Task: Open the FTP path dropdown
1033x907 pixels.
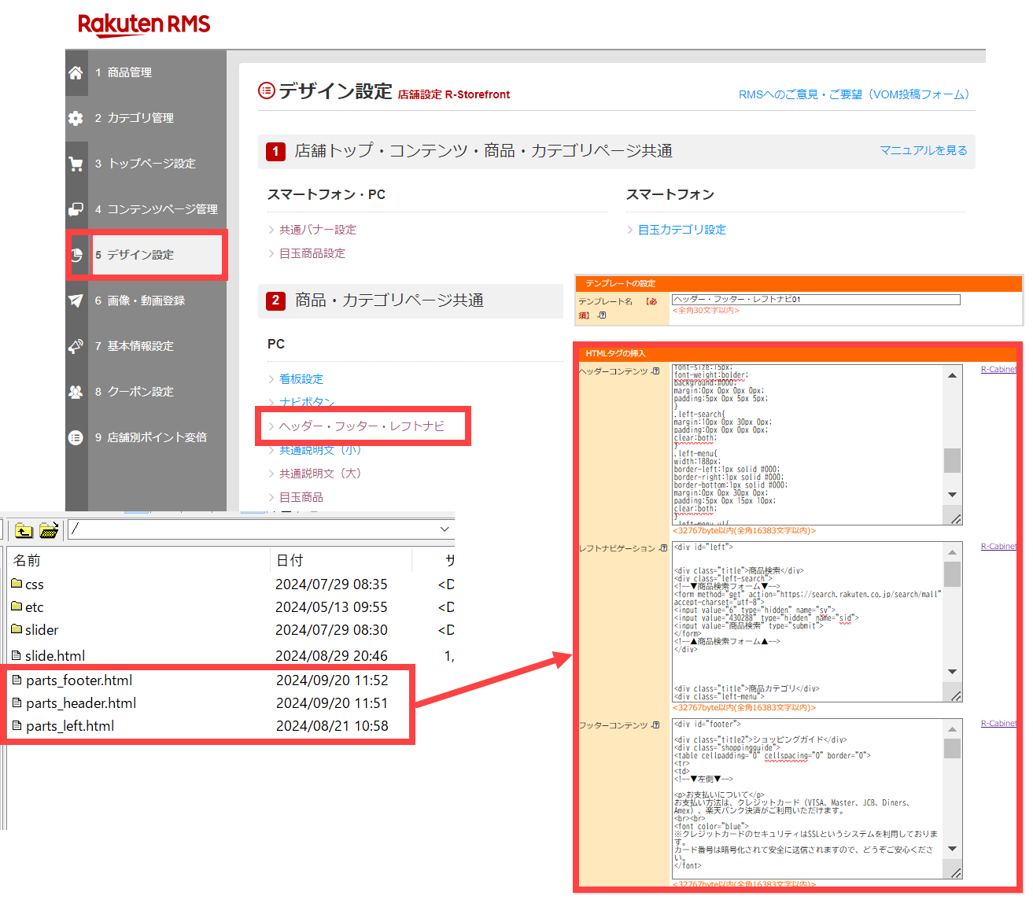Action: click(x=445, y=529)
